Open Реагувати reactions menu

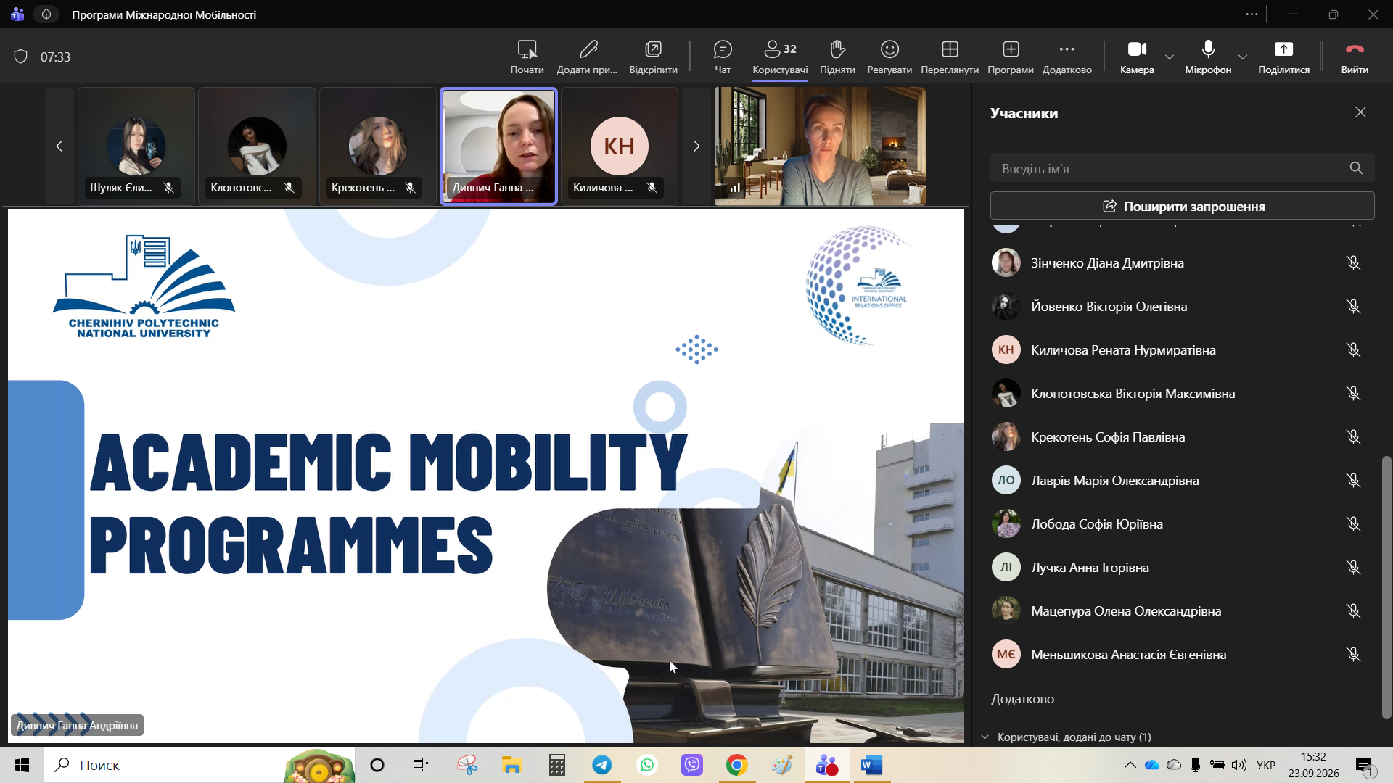tap(889, 57)
